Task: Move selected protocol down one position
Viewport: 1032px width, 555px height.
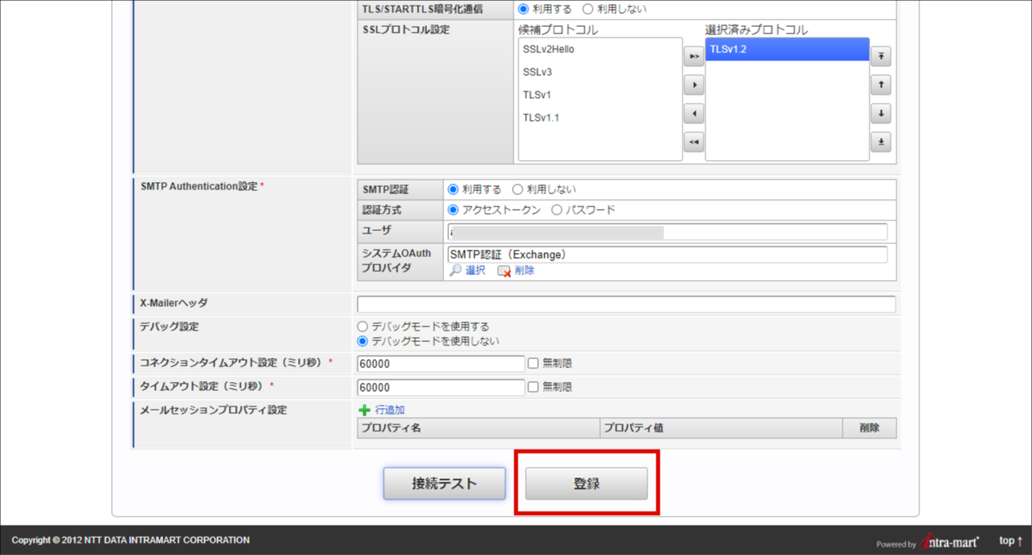Action: coord(880,113)
